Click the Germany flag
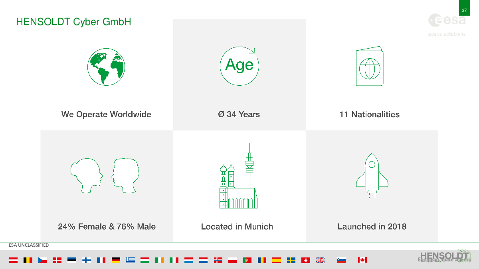Viewport: 479px width, 269px height. click(116, 260)
